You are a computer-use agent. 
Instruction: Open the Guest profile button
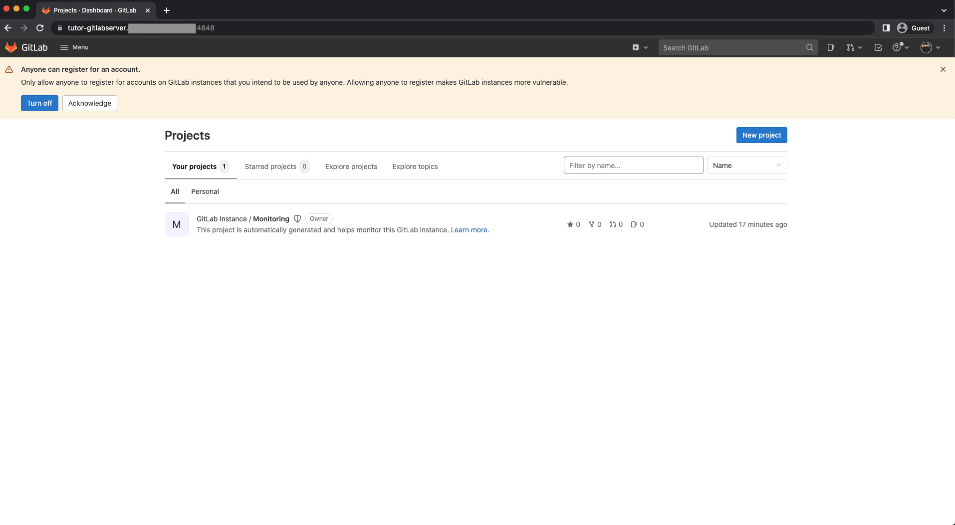pyautogui.click(x=914, y=28)
